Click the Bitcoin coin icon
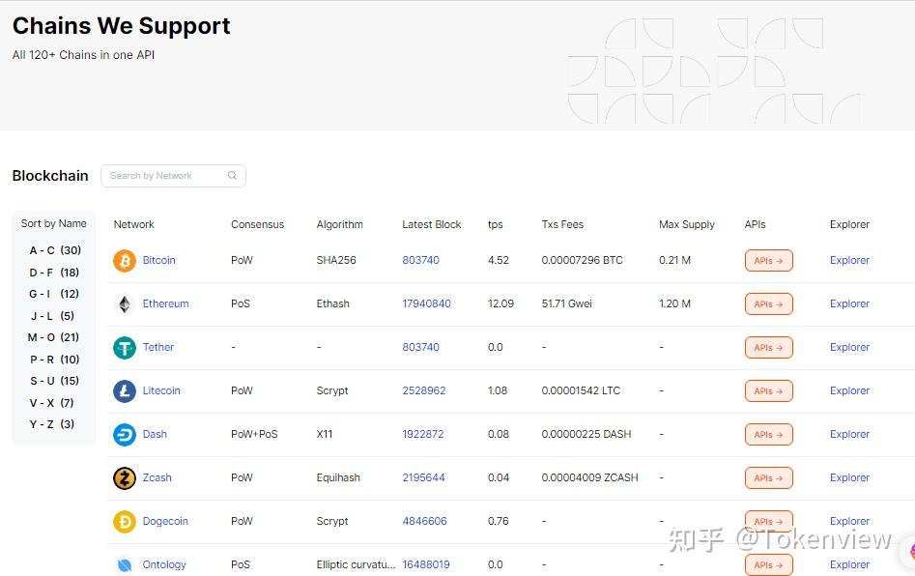915x576 pixels. 124,260
